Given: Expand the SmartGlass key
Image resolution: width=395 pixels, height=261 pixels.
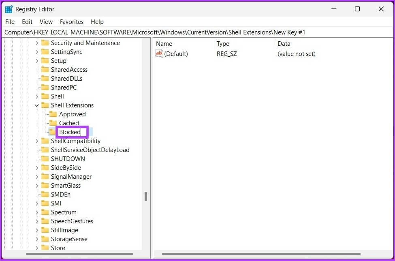Looking at the screenshot, I should [37, 186].
